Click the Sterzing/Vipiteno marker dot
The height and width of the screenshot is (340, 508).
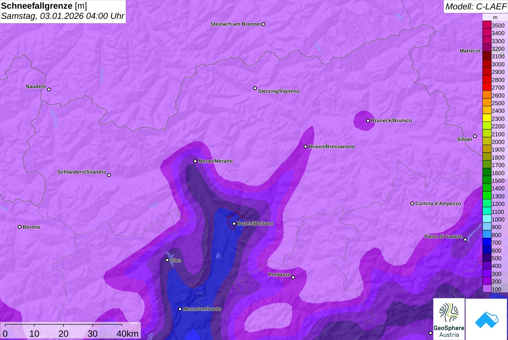[255, 88]
